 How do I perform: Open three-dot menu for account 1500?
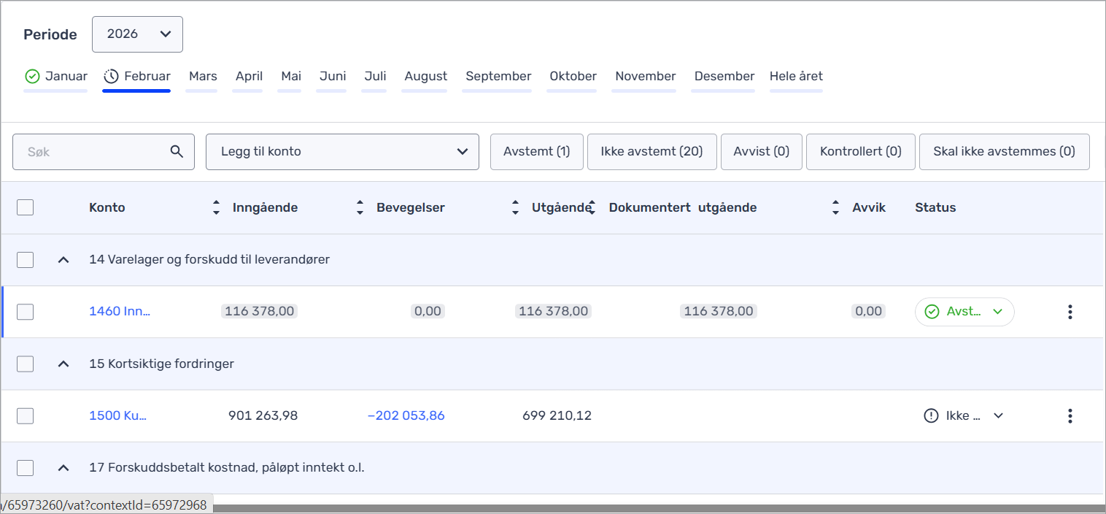click(x=1070, y=416)
